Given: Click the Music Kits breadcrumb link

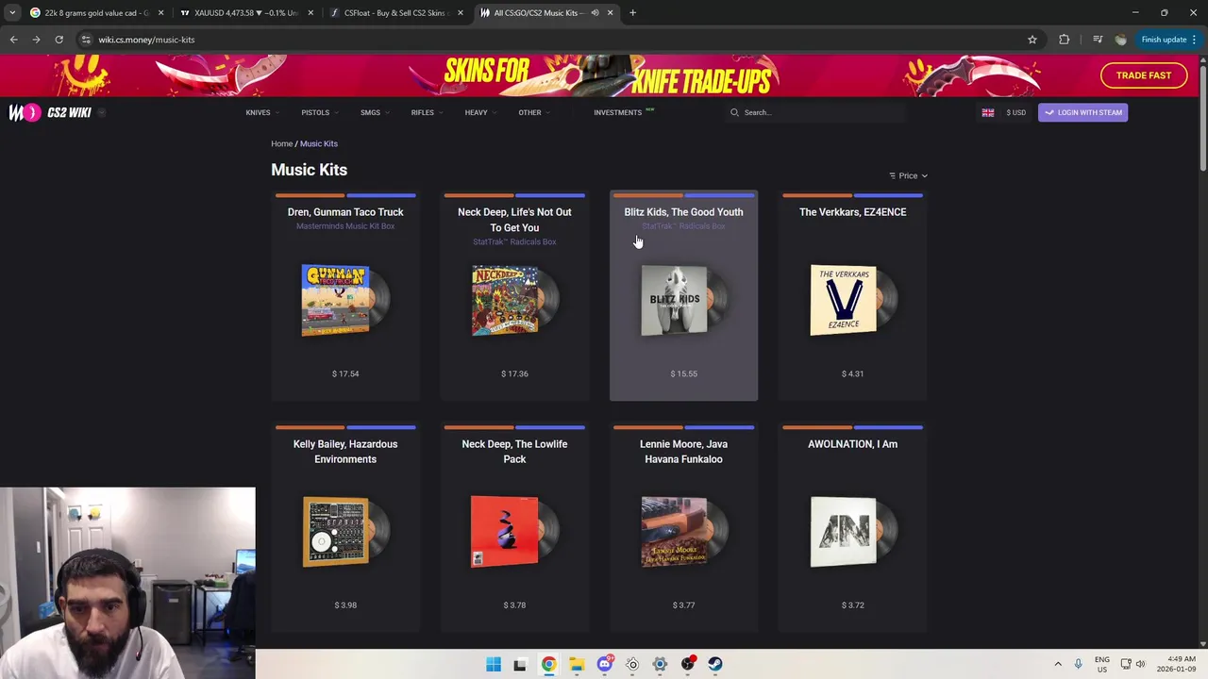Looking at the screenshot, I should 319,143.
